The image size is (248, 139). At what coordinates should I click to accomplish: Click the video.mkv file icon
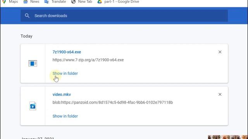[x=33, y=106]
